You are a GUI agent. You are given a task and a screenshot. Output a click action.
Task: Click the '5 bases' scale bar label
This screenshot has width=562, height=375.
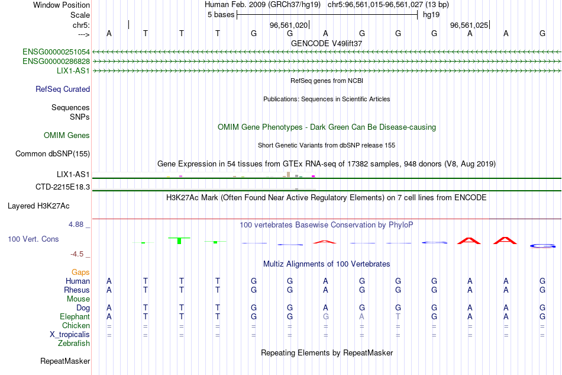[x=221, y=15]
